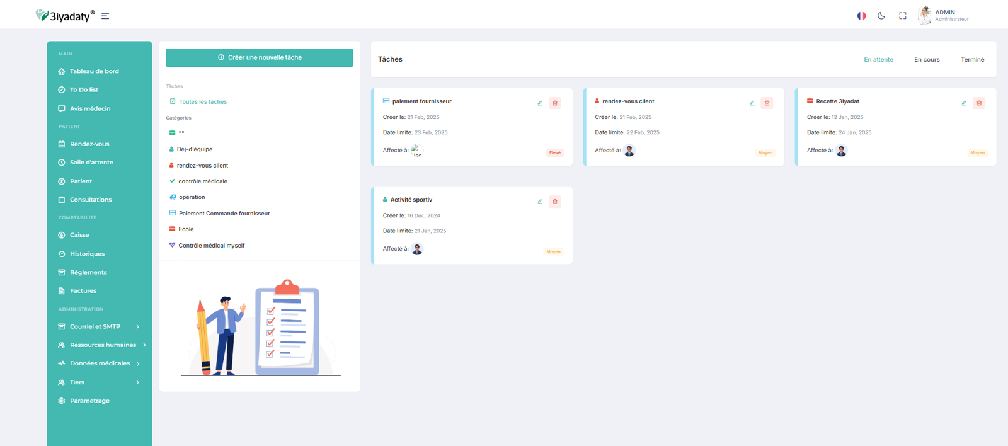The image size is (1008, 446).
Task: Delete the rendez-vous client task
Action: pos(767,103)
